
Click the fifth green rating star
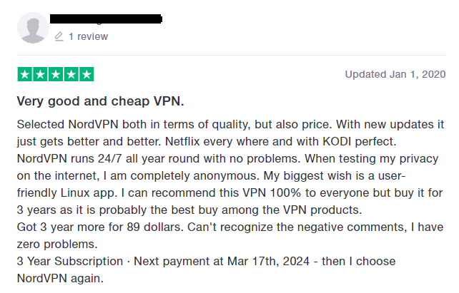click(x=87, y=74)
